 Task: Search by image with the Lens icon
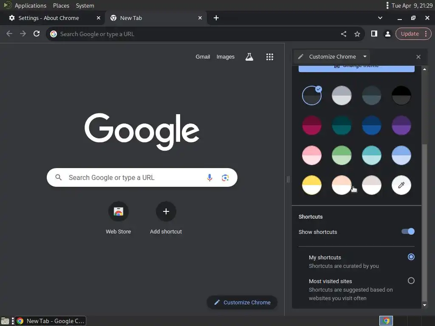[225, 177]
